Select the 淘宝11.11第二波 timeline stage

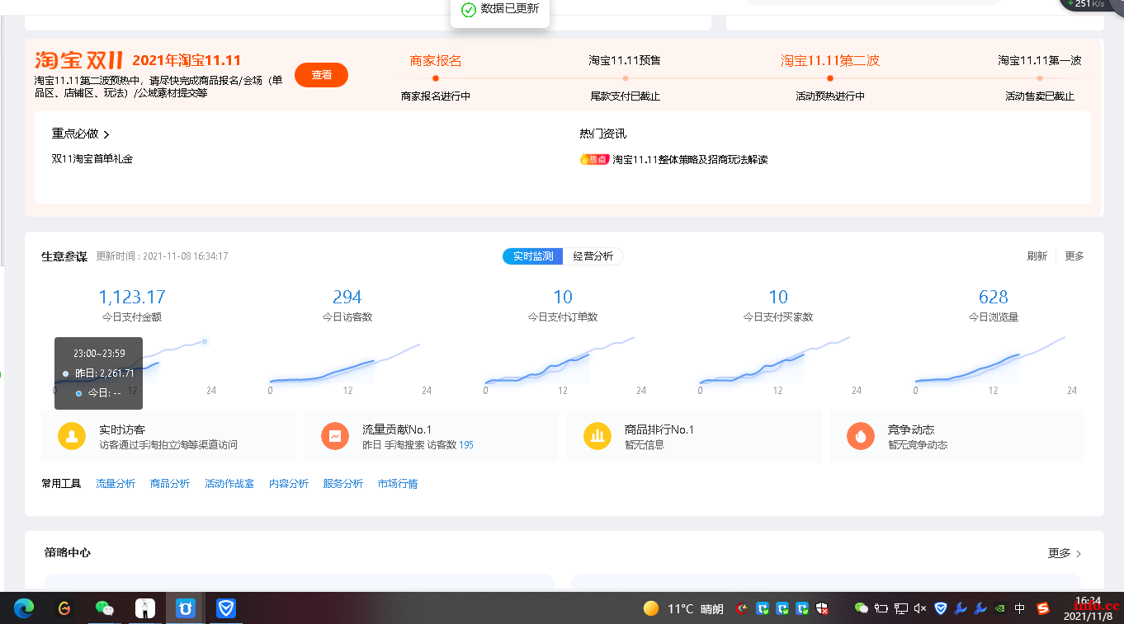click(830, 60)
